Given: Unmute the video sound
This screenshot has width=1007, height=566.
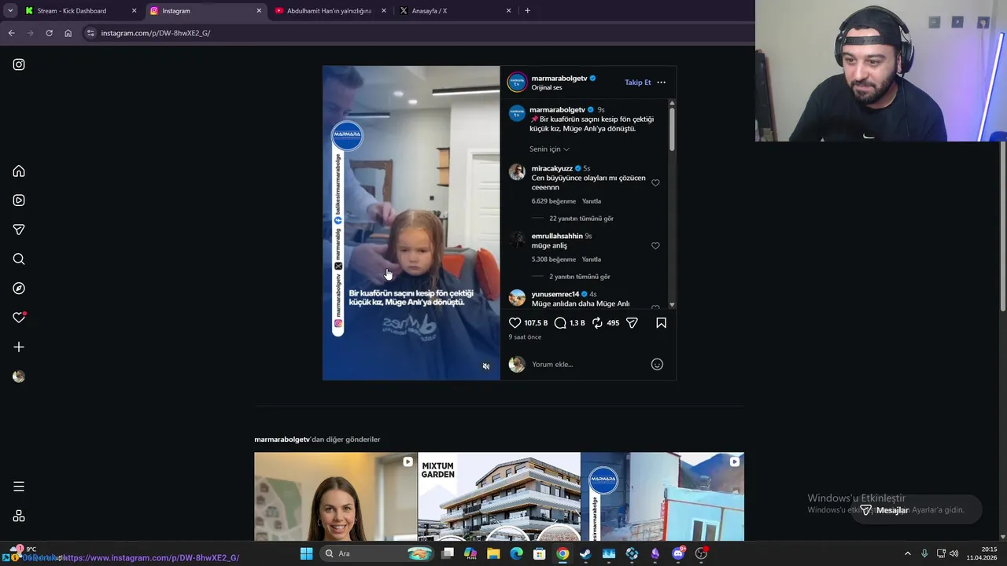Looking at the screenshot, I should coord(486,366).
